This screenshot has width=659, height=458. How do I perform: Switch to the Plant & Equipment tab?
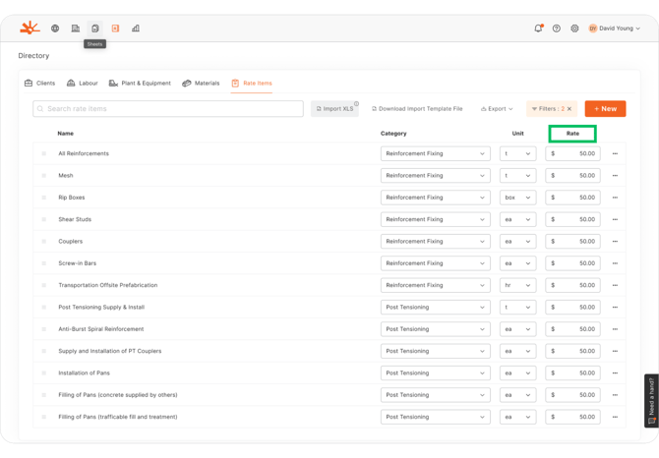[140, 84]
